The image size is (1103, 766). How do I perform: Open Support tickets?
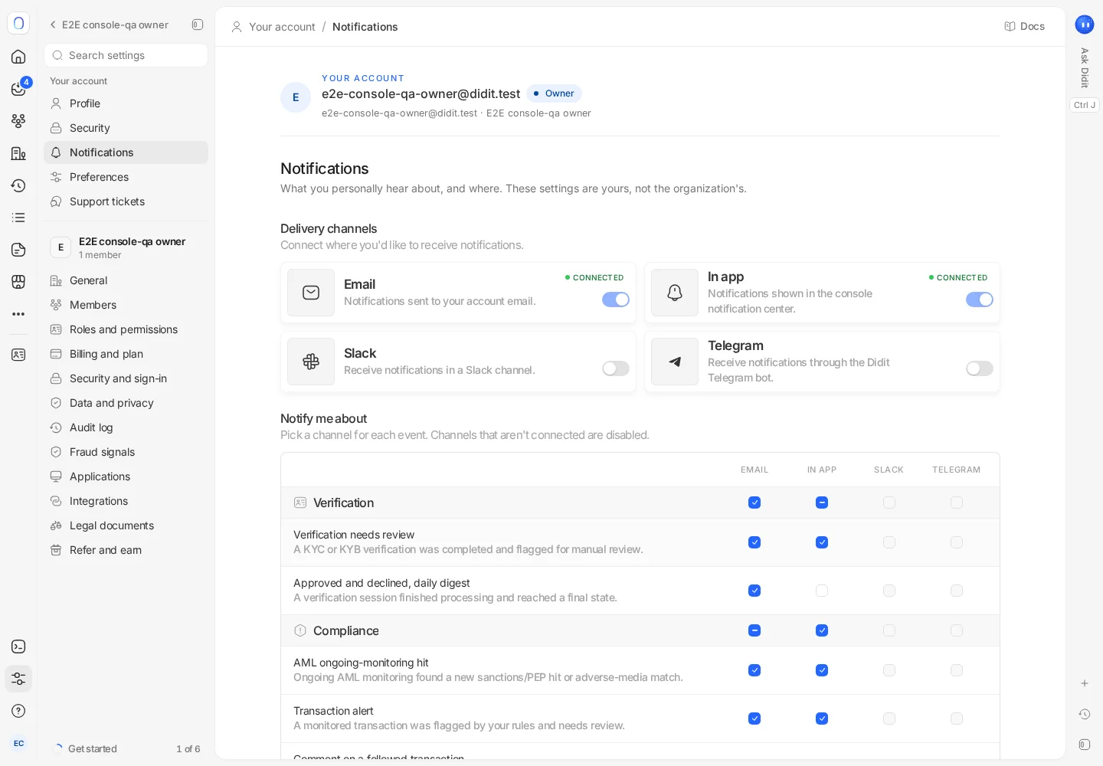(126, 201)
